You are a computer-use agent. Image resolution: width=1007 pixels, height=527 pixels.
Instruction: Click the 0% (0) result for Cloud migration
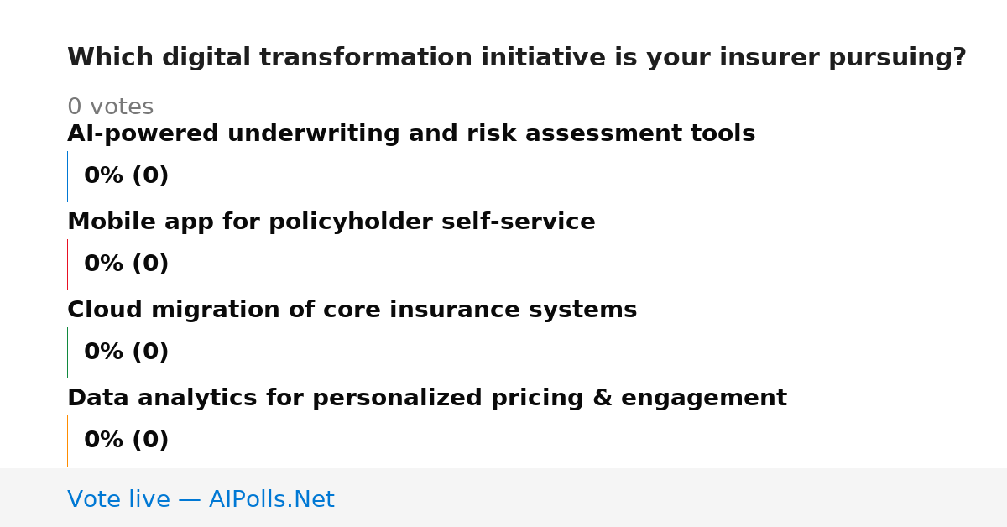(x=127, y=352)
